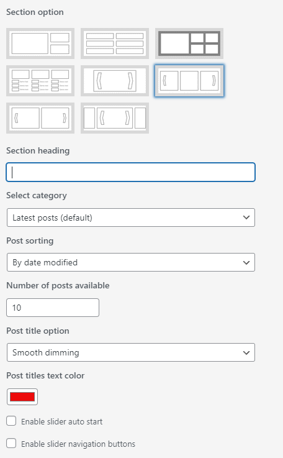Choose the single-slide slider layout
This screenshot has height=458, width=283.
click(x=115, y=81)
